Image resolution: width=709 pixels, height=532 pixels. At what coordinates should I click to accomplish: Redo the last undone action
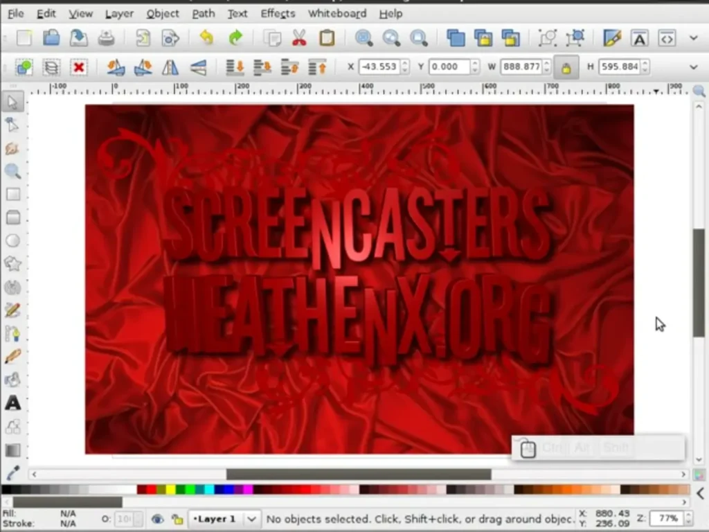coord(235,38)
